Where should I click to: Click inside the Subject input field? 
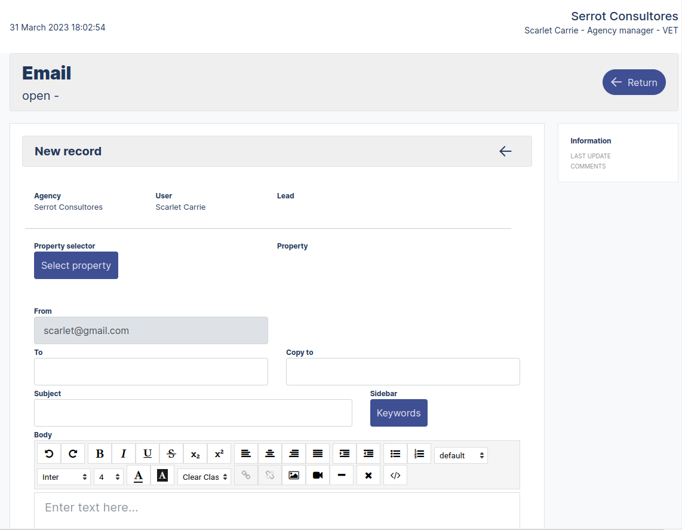193,413
